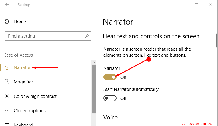Open Color & high contrast settings

click(x=35, y=96)
